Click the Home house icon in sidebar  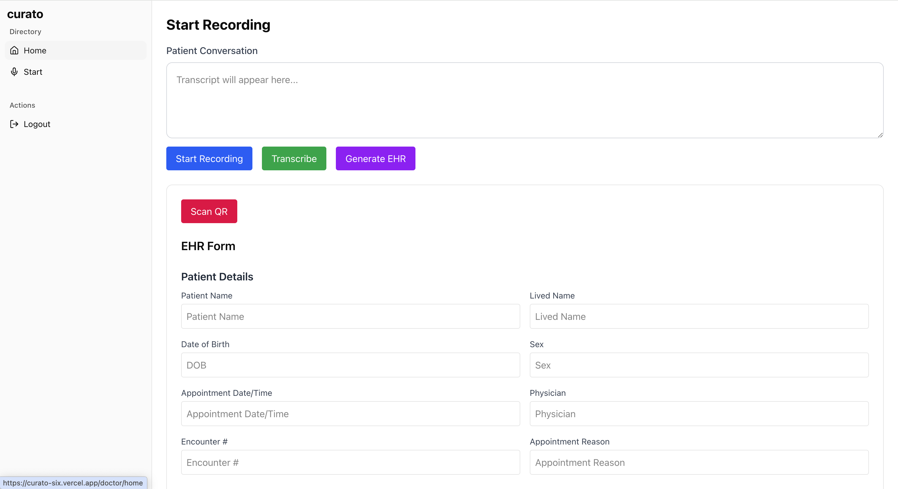tap(14, 50)
